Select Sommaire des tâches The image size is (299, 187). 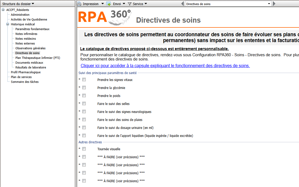(x=24, y=82)
